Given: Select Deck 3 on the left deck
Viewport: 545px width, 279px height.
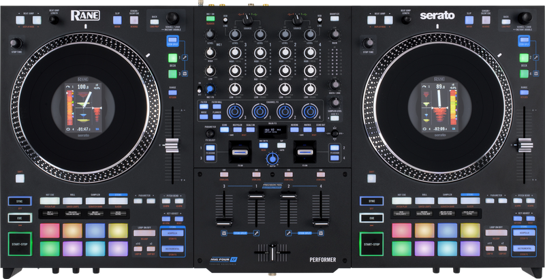Looking at the screenshot, I should pyautogui.click(x=173, y=74).
